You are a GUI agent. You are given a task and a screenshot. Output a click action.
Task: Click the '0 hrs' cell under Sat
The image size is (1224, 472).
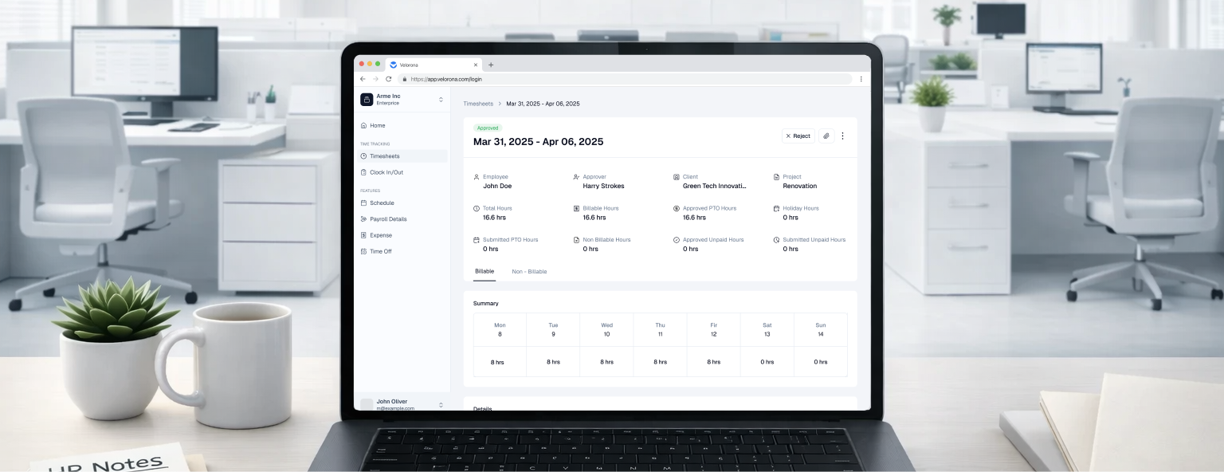click(767, 362)
